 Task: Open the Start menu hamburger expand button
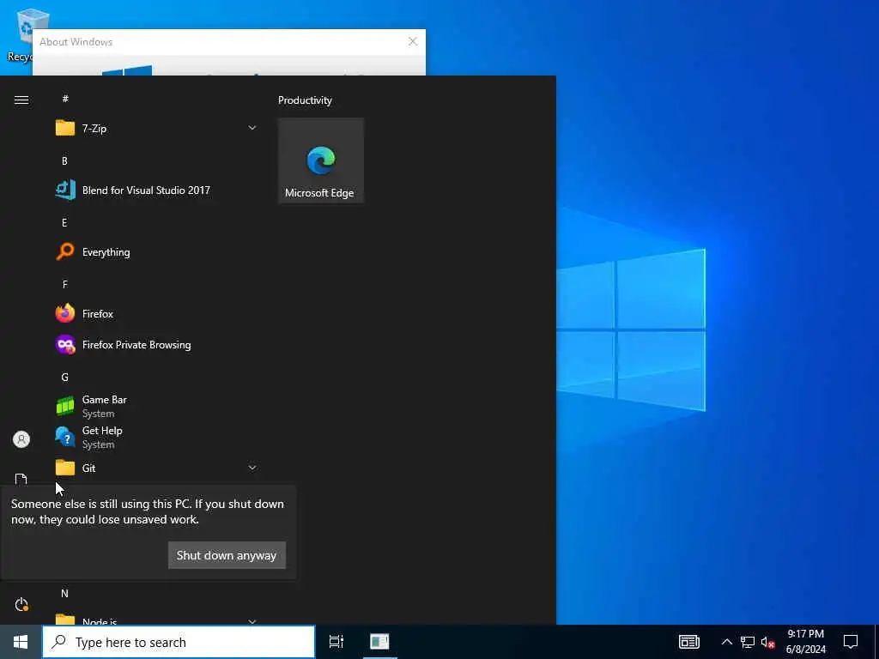21,100
